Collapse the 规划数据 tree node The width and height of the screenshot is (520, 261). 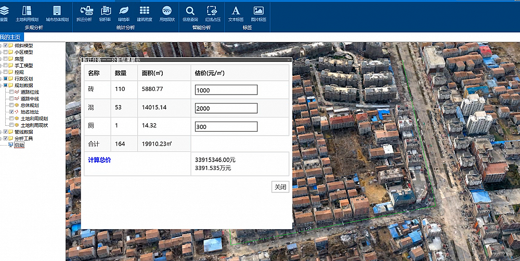pyautogui.click(x=1, y=85)
